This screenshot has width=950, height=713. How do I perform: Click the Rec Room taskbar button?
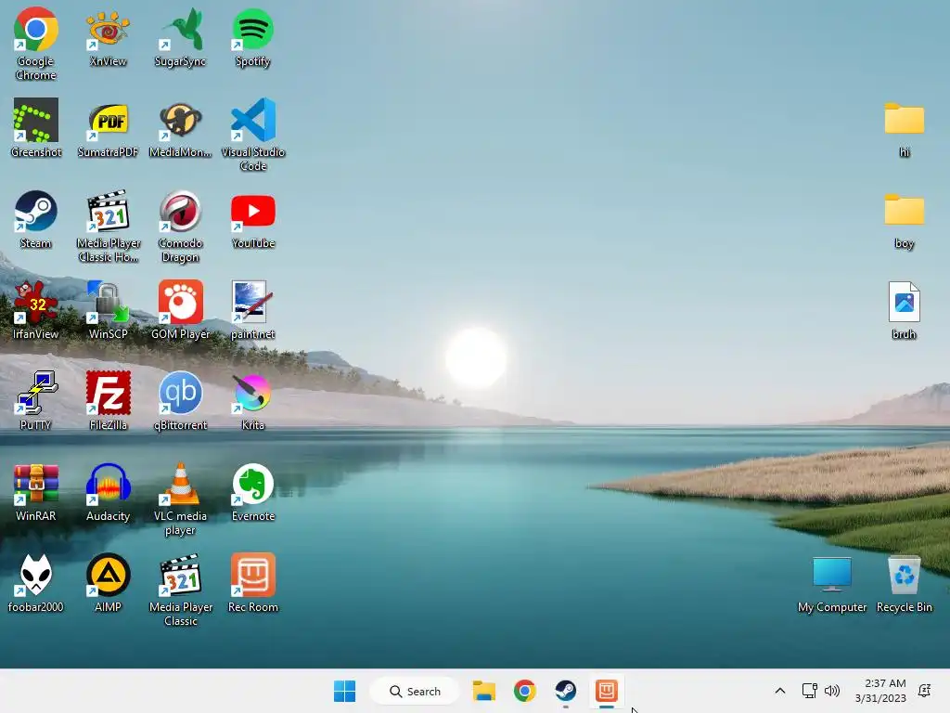[607, 691]
